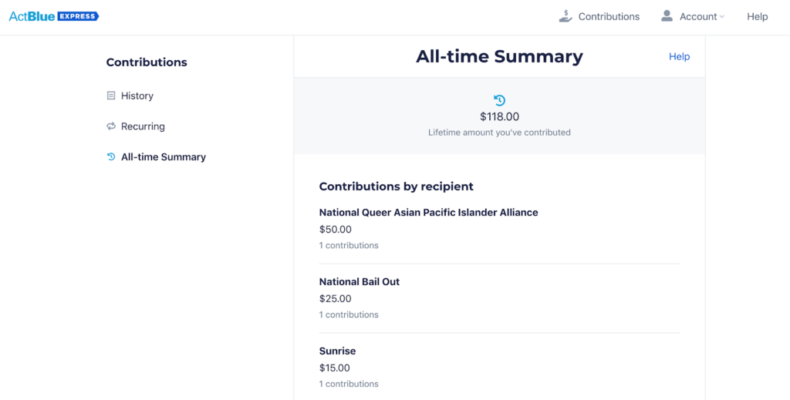Go to Recurring contributions
This screenshot has width=790, height=400.
click(143, 126)
